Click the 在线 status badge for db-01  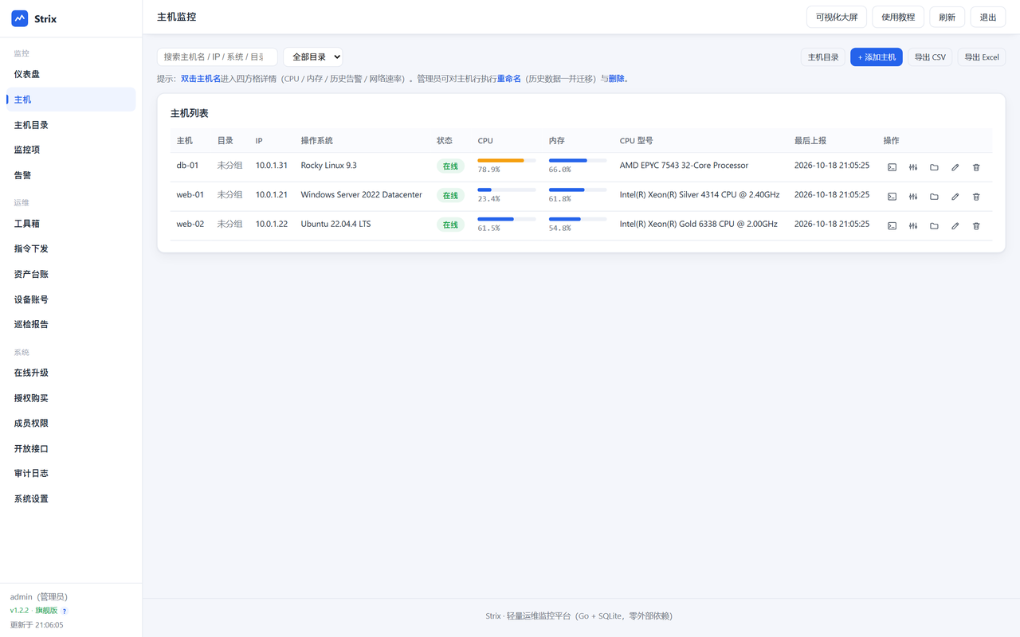(450, 166)
